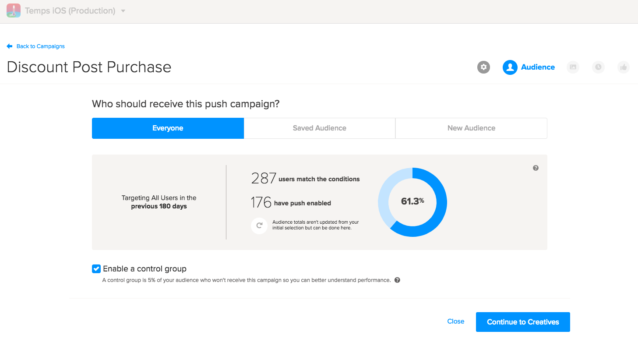Click the Audience step label

(x=538, y=67)
